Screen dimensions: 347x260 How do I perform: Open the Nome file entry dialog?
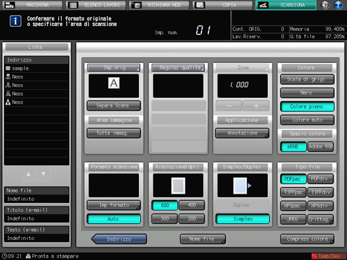click(x=203, y=239)
